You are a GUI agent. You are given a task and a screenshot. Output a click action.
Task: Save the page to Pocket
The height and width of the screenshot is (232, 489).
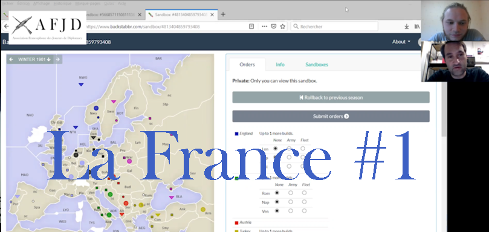pos(273,27)
